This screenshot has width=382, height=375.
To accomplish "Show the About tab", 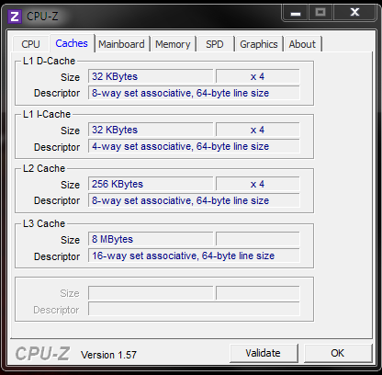I will click(x=302, y=44).
